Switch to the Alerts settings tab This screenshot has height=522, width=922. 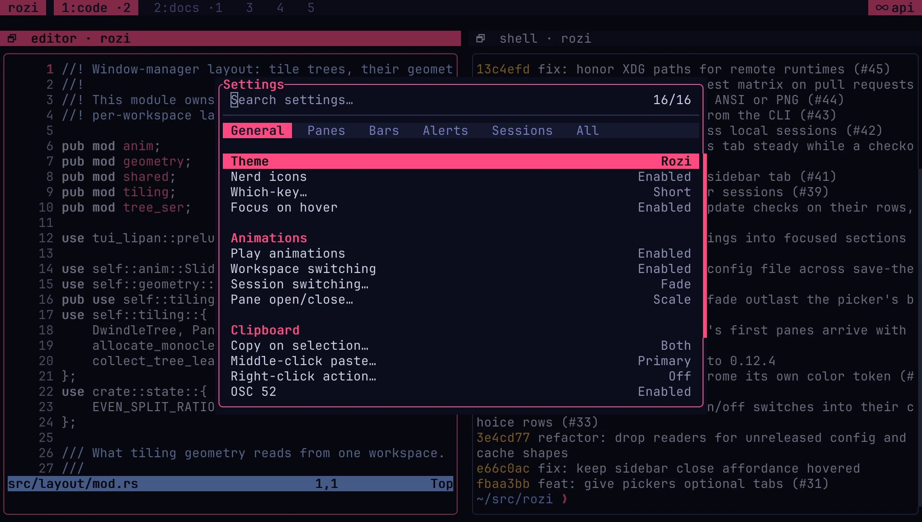[x=446, y=130]
